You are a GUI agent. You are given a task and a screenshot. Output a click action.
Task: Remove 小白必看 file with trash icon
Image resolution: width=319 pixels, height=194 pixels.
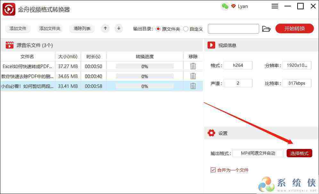(193, 86)
